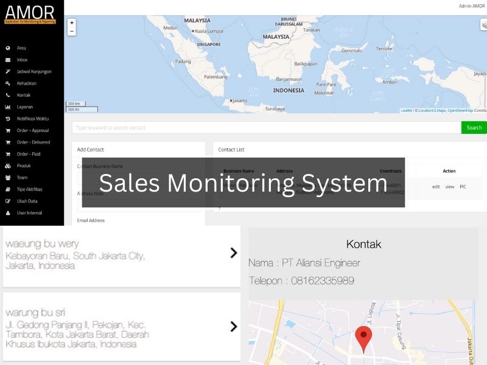The width and height of the screenshot is (487, 365).
Task: Expand the waeung bu wery entry chevron
Action: [233, 253]
